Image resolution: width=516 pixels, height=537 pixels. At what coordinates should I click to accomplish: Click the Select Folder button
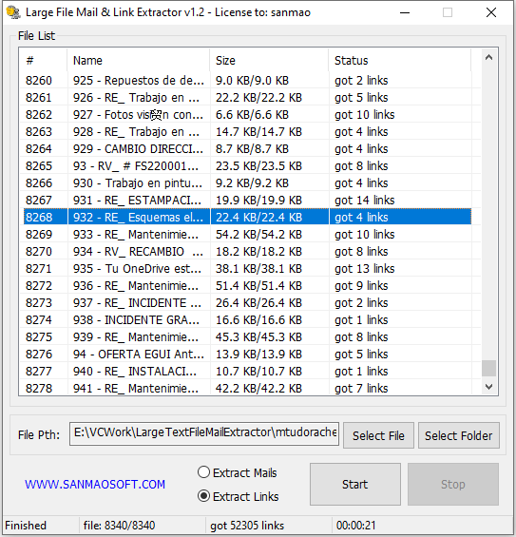pyautogui.click(x=458, y=435)
